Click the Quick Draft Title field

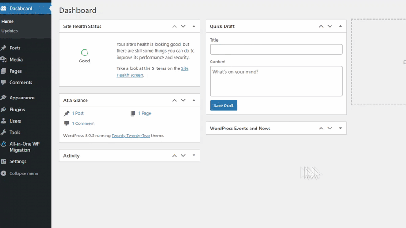[x=276, y=49]
